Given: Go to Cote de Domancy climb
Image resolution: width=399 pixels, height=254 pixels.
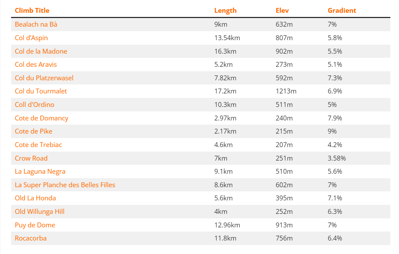Looking at the screenshot, I should coord(41,118).
